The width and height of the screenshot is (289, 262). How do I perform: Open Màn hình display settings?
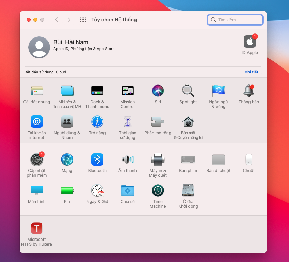[37, 190]
